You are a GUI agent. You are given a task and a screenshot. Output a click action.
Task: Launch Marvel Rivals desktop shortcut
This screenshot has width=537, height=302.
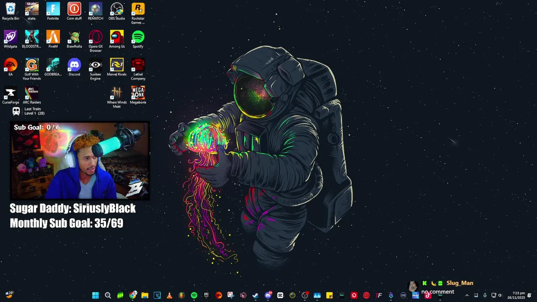(117, 67)
